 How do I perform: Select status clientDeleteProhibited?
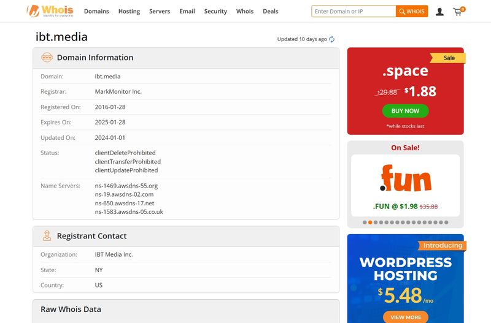[125, 153]
